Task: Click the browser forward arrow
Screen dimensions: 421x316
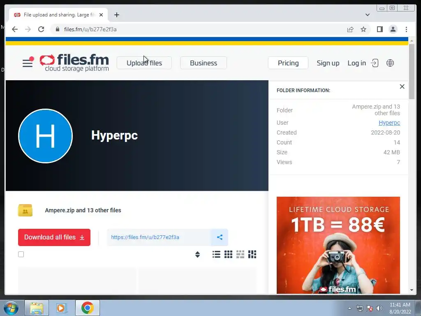Action: [28, 29]
